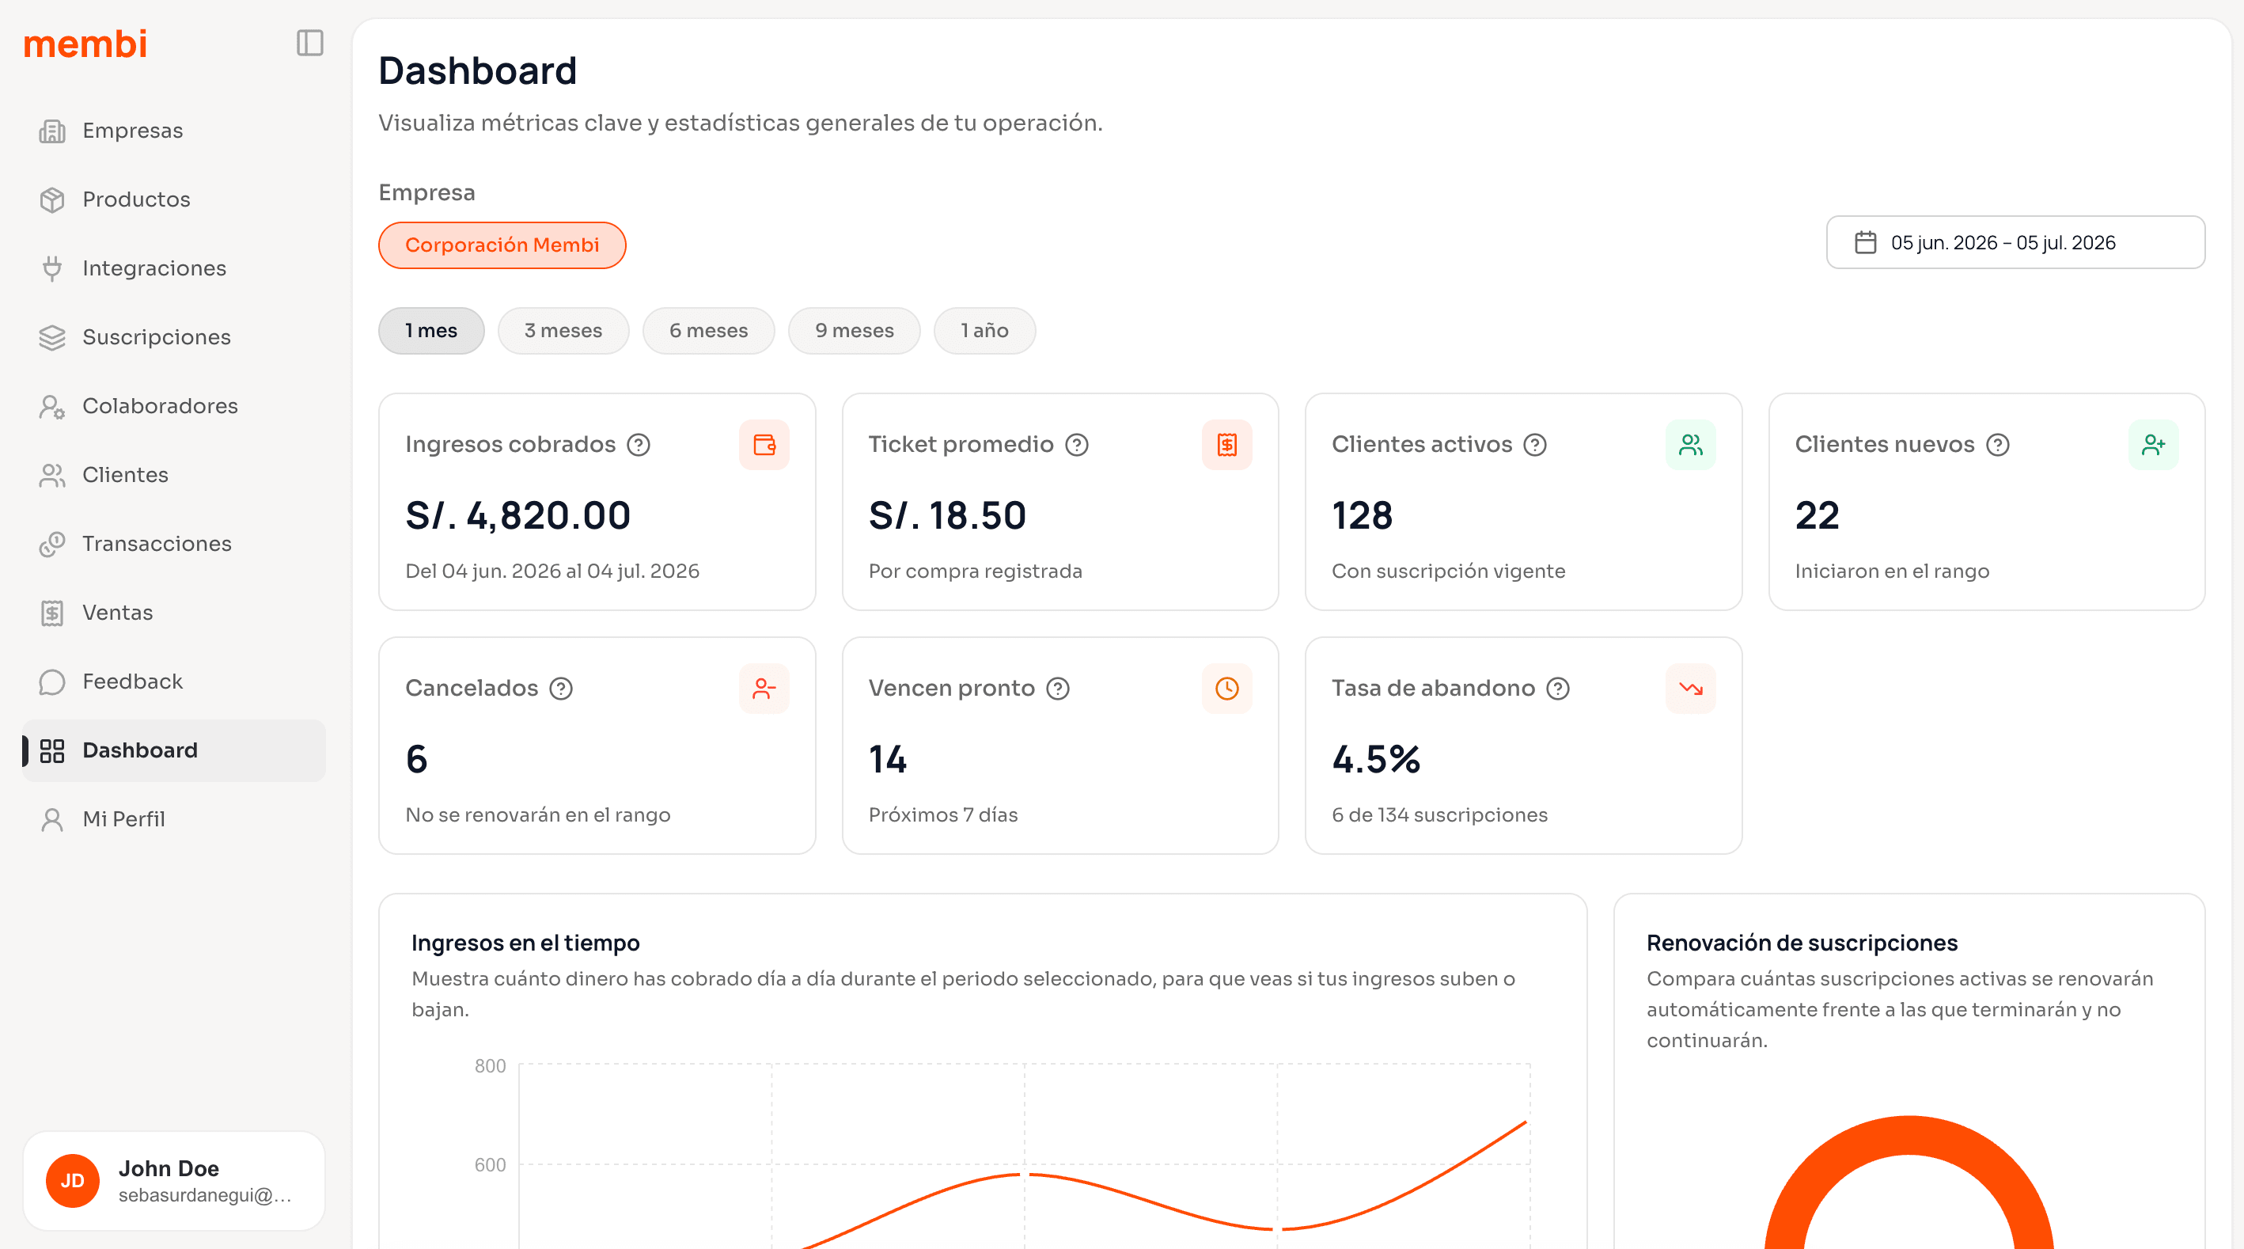Click the 6 de 134 suscripciones text
Viewport: 2244px width, 1249px height.
(1439, 815)
